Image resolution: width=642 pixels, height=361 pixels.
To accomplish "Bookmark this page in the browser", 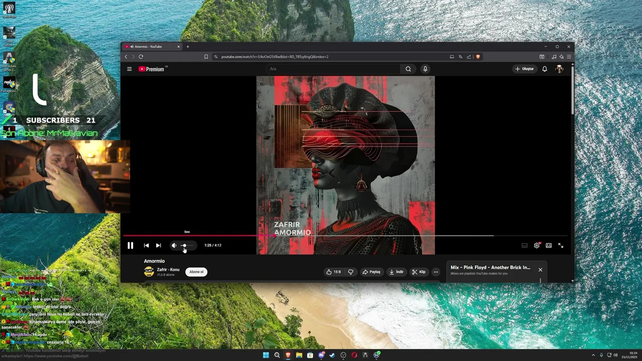I will pyautogui.click(x=206, y=57).
